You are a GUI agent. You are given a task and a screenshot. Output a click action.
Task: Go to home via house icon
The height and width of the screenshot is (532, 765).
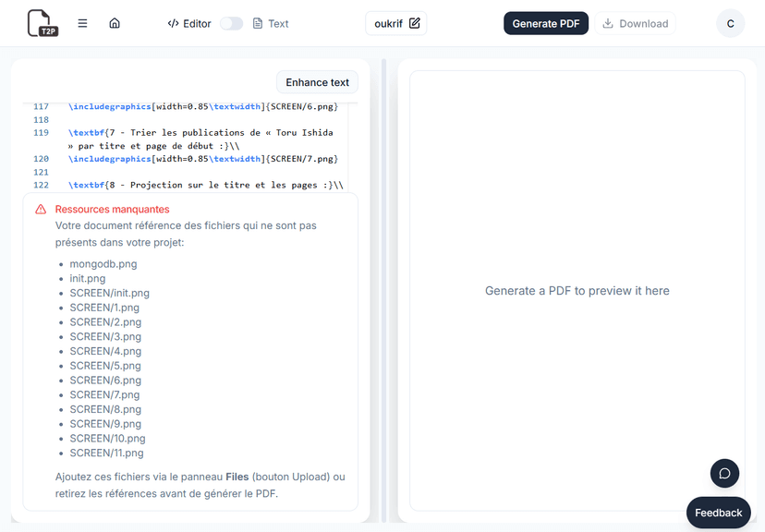point(115,23)
